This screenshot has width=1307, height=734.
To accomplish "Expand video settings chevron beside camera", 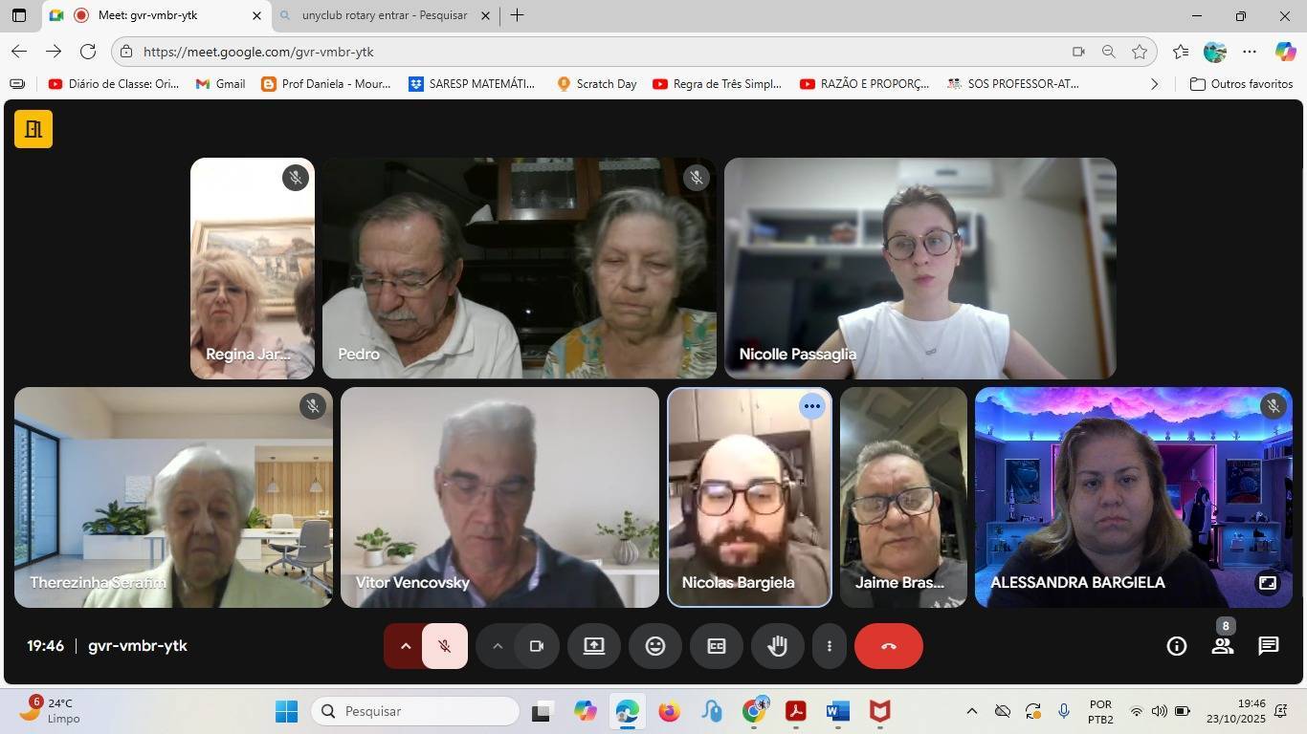I will (x=497, y=646).
